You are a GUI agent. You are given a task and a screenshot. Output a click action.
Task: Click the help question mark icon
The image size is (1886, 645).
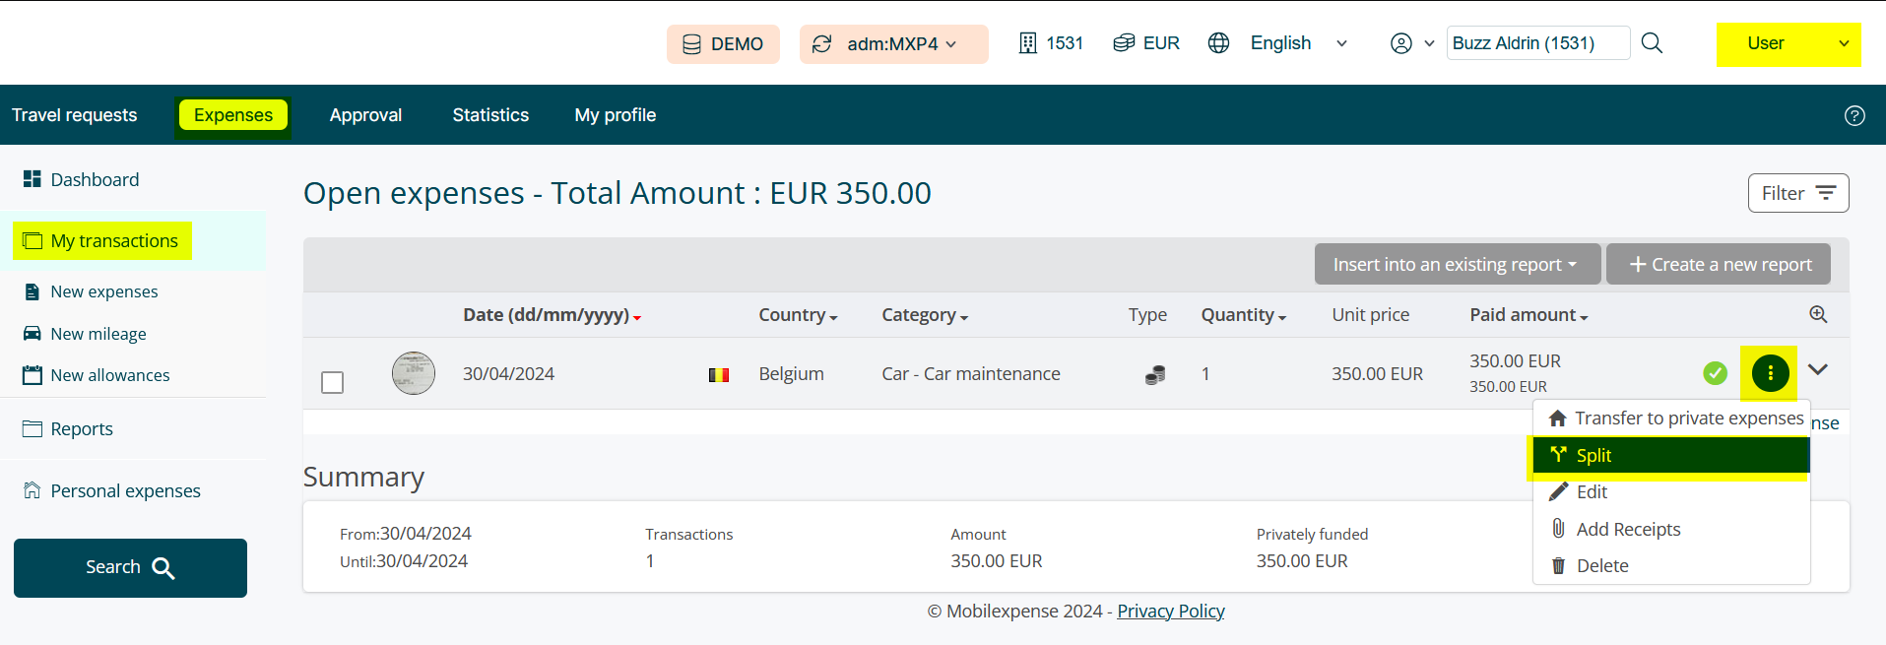1853,115
